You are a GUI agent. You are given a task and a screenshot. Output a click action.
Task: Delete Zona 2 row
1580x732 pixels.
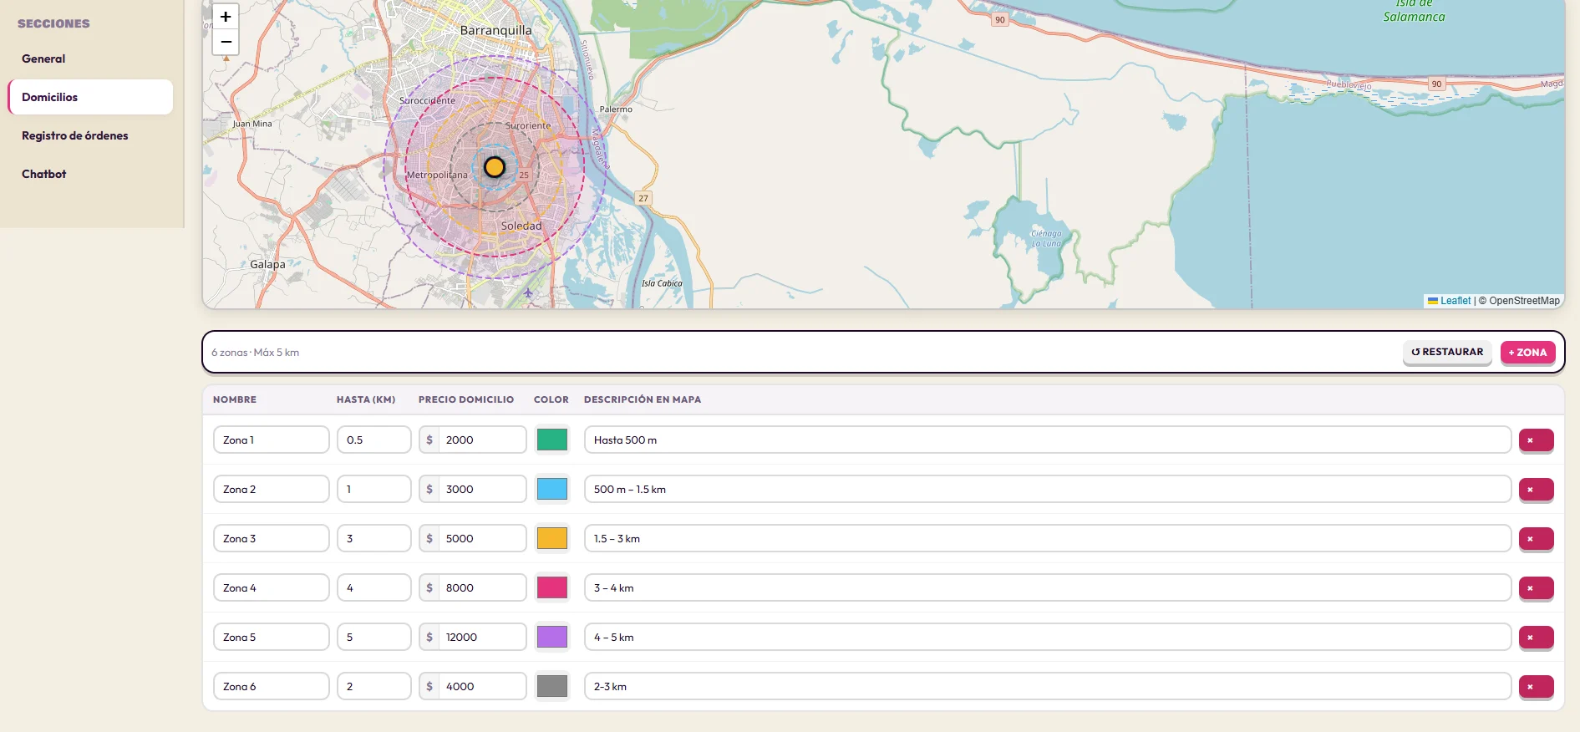(1536, 490)
